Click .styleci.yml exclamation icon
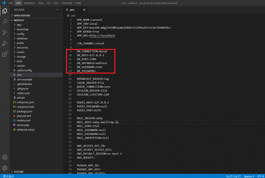 pyautogui.click(x=14, y=93)
